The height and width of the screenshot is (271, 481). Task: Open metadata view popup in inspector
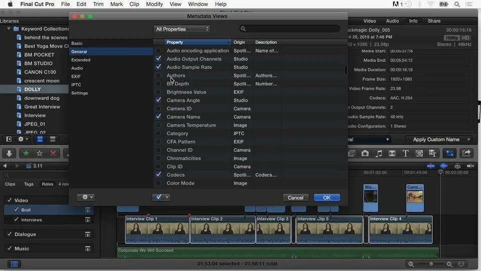pyautogui.click(x=369, y=140)
